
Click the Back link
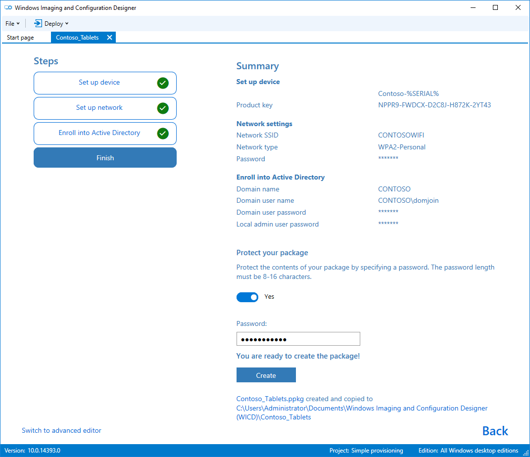[x=495, y=431]
